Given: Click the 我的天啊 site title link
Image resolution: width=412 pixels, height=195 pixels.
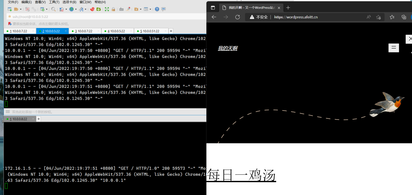Looking at the screenshot, I should click(x=228, y=48).
